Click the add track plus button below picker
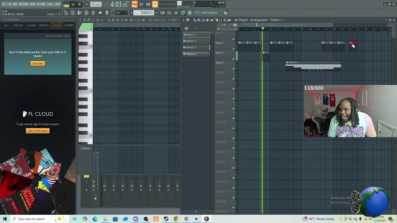Screen dimensions: 397x223 click(x=196, y=212)
